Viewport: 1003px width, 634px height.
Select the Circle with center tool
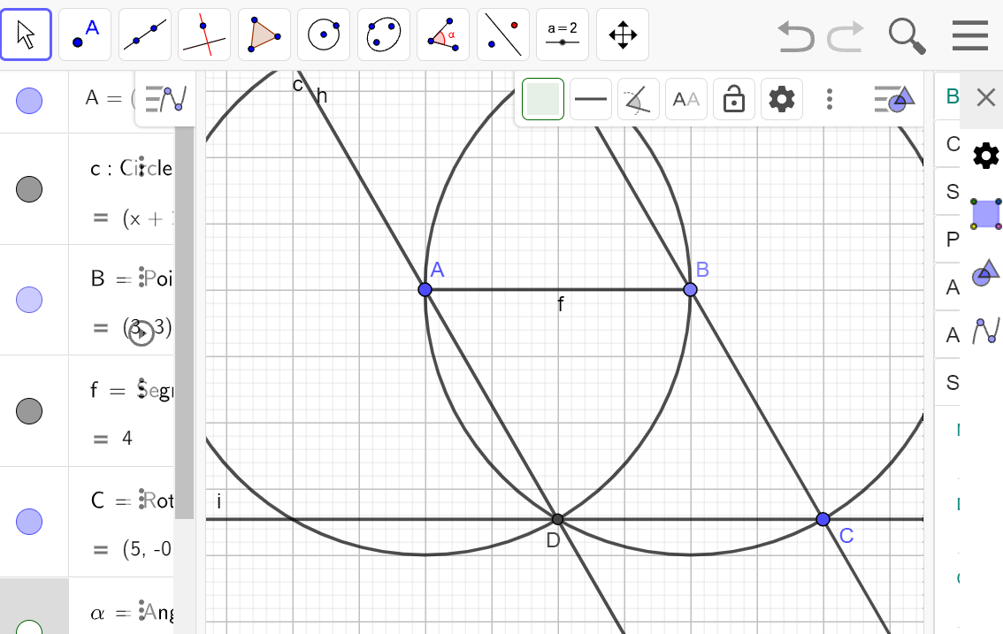[324, 34]
